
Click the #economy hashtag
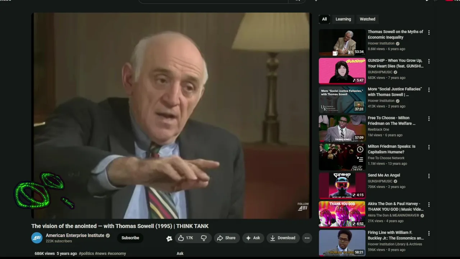click(117, 253)
